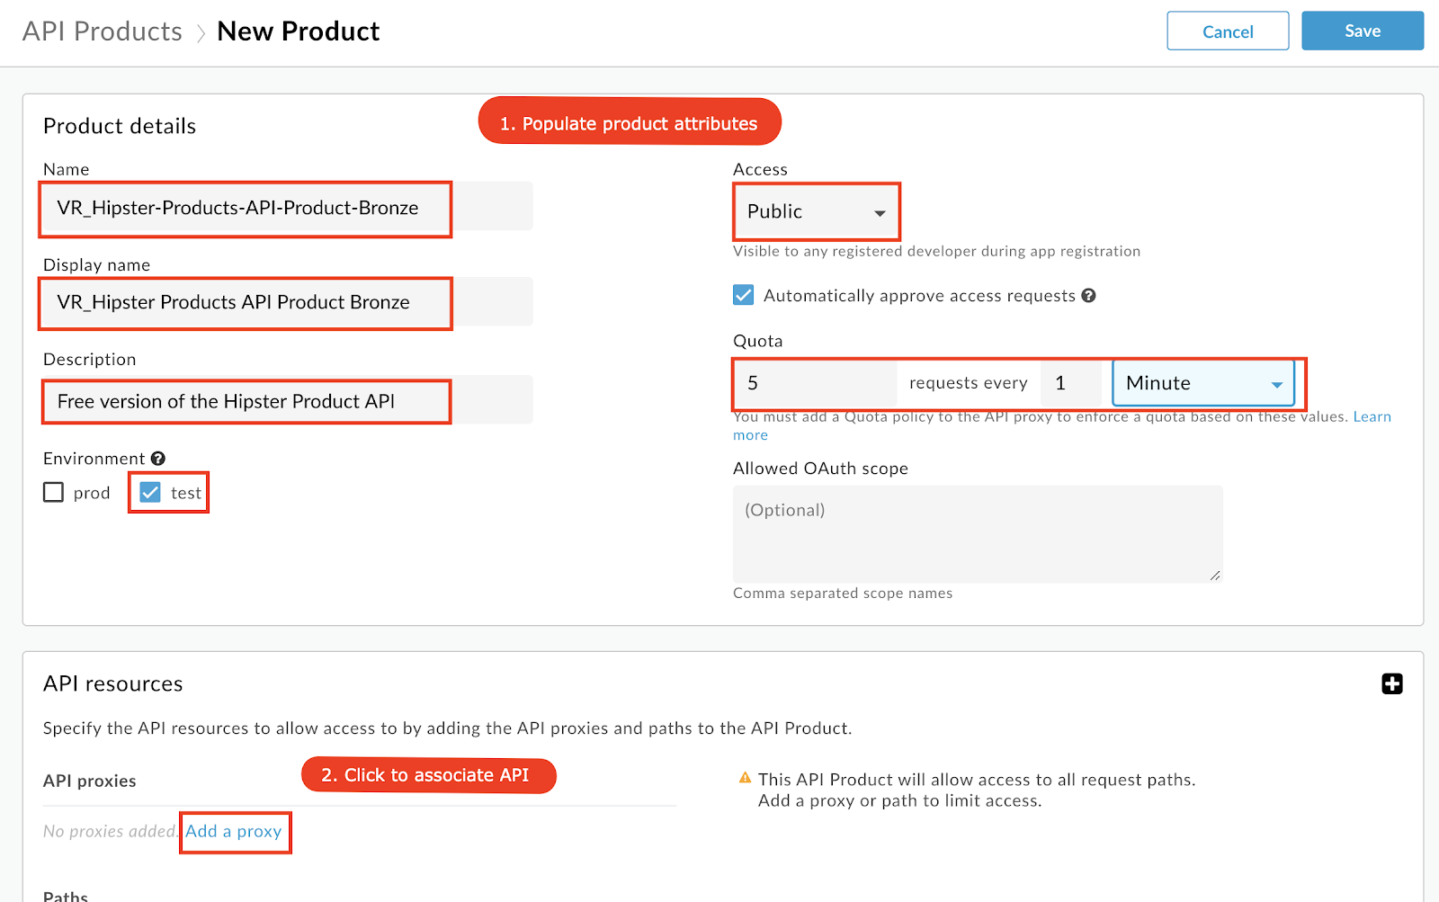
Task: Click the New Product breadcrumb title
Action: (299, 31)
